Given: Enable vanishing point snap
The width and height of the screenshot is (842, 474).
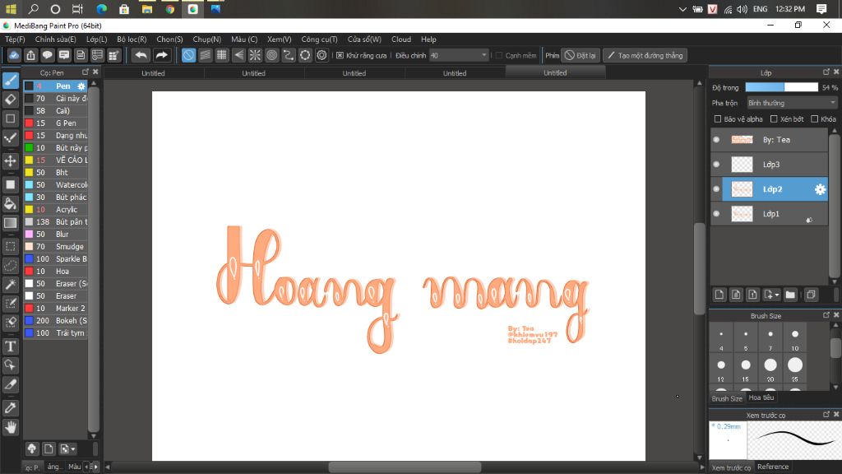Looking at the screenshot, I should point(238,55).
